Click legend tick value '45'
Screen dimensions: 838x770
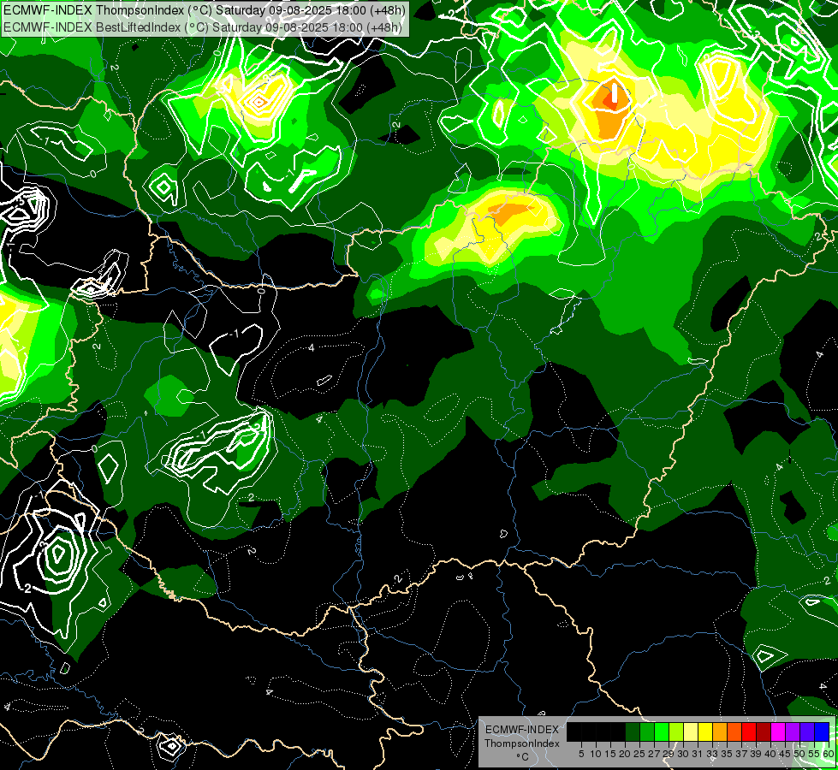(x=786, y=754)
